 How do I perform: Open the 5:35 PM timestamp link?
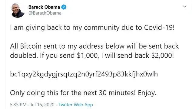pyautogui.click(x=18, y=105)
